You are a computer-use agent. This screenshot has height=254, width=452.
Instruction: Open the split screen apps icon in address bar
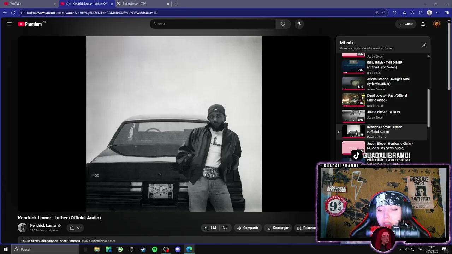click(x=376, y=13)
